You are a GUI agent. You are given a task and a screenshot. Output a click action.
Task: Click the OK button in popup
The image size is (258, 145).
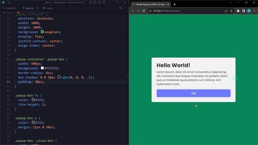193,93
